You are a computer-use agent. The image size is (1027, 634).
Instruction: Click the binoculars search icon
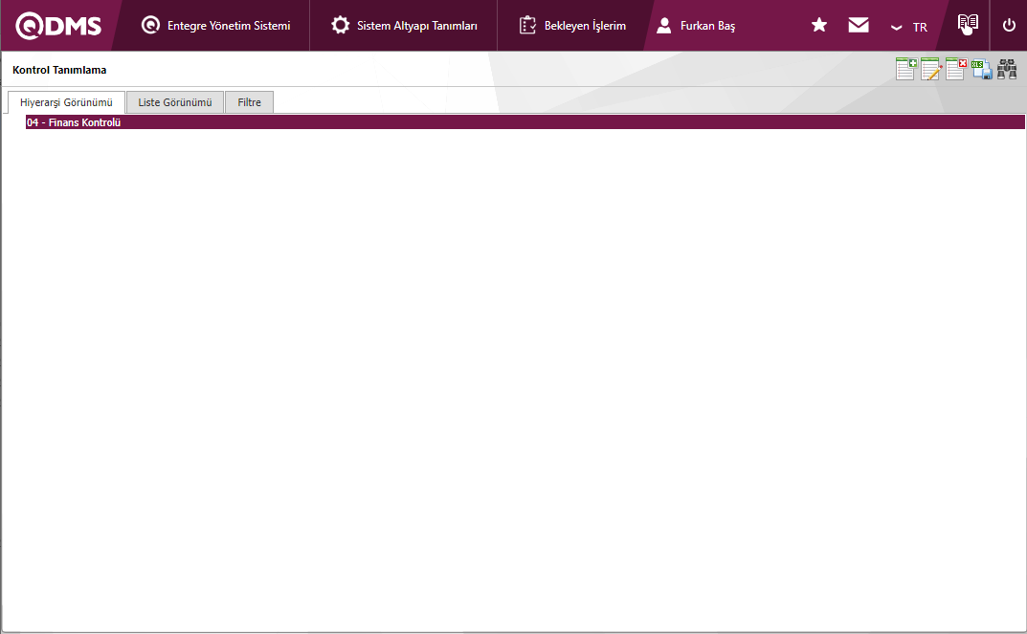click(x=1006, y=69)
